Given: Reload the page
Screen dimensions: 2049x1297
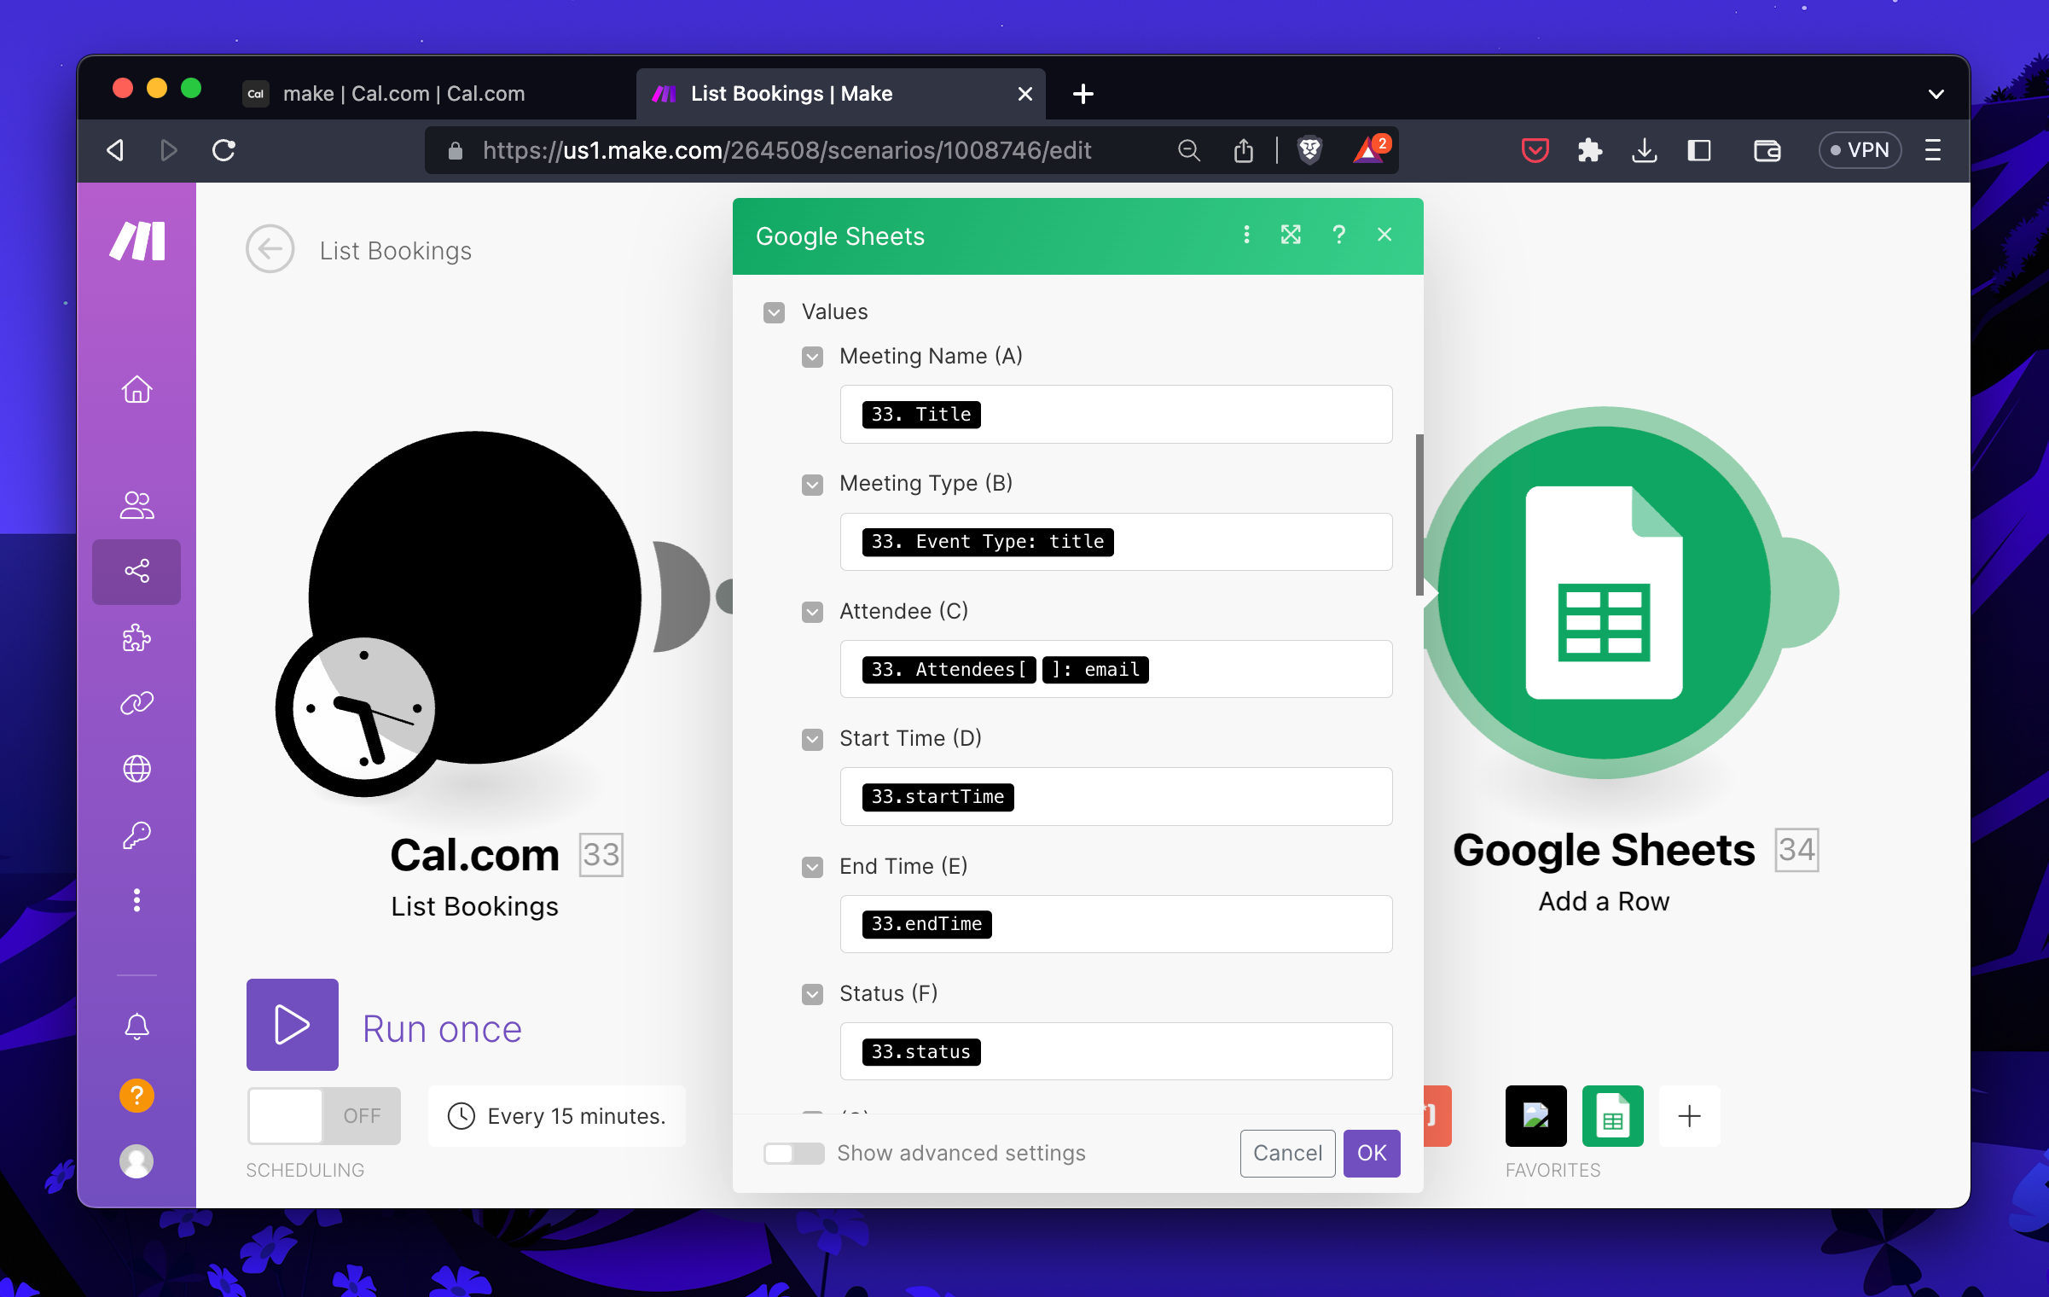Looking at the screenshot, I should pos(223,150).
